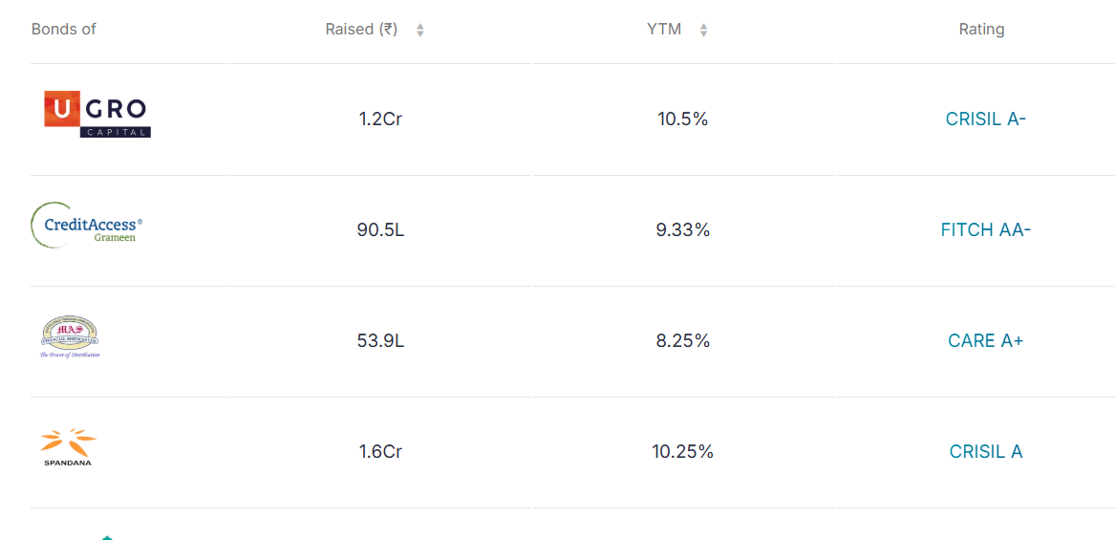Select the 10.25% YTM value
This screenshot has width=1115, height=540.
682,452
